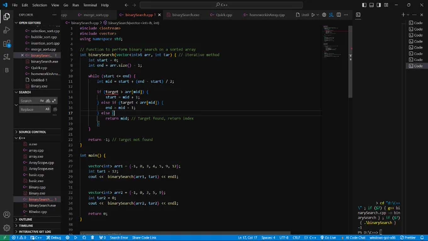Expand the Source Control section

point(32,132)
